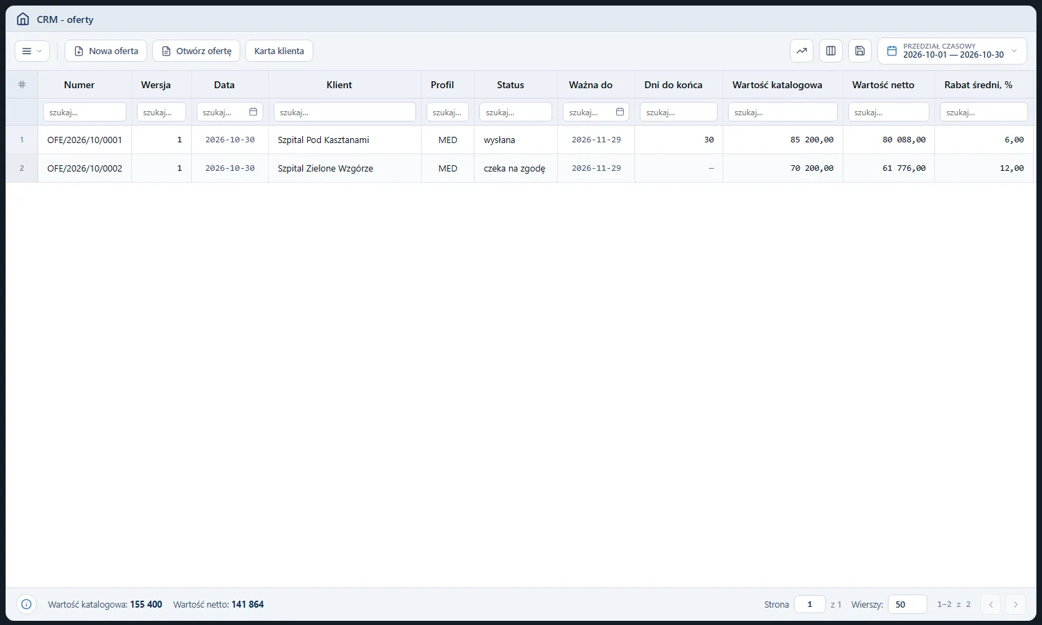Image resolution: width=1042 pixels, height=625 pixels.
Task: Click the Strona page number field
Action: 810,604
